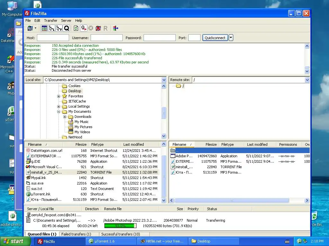Click the Reconnect icon (R)

pyautogui.click(x=105, y=28)
